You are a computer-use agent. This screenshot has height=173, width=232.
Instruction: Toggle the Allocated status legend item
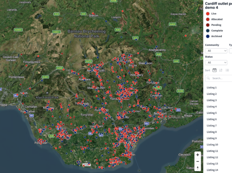pos(214,19)
